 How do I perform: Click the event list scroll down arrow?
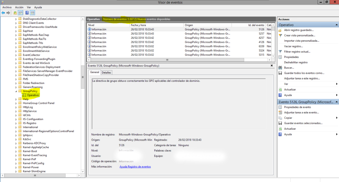point(273,56)
